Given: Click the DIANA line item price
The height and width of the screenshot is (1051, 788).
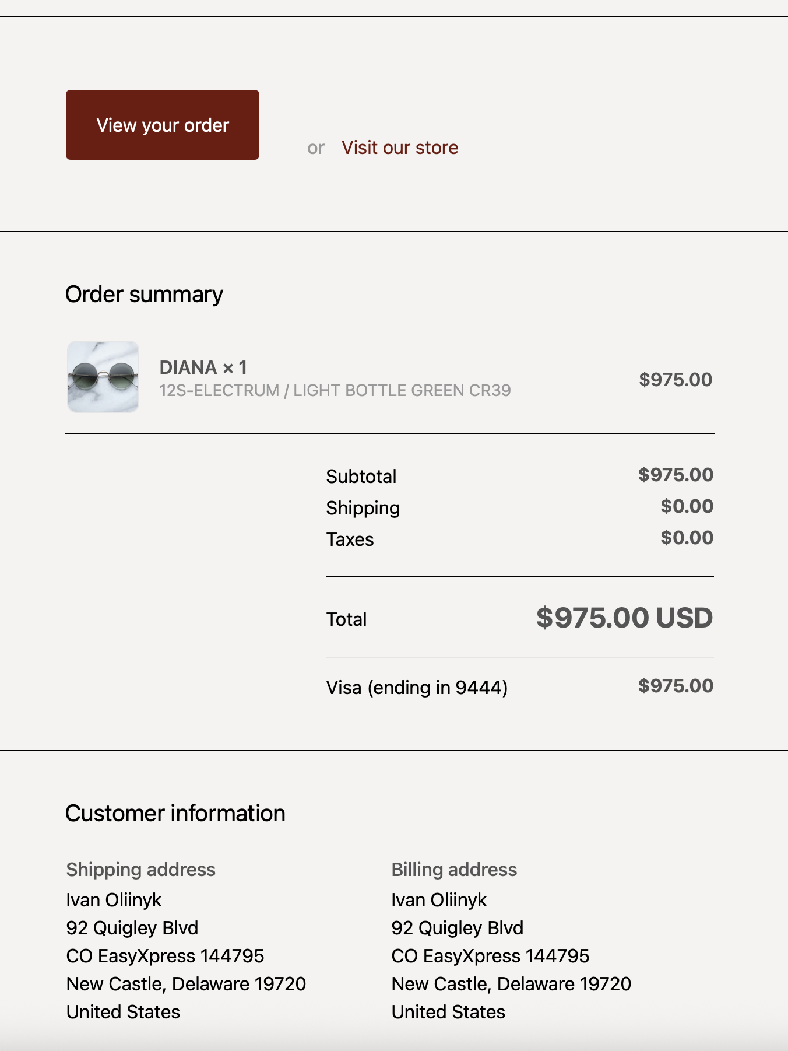Looking at the screenshot, I should [x=676, y=380].
